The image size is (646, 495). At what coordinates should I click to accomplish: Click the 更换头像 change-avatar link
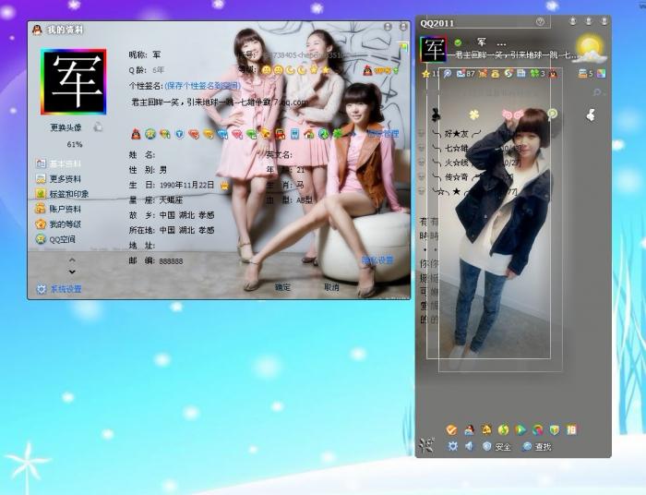tap(66, 127)
